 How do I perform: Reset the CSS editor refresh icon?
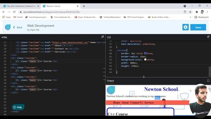pyautogui.click(x=208, y=37)
